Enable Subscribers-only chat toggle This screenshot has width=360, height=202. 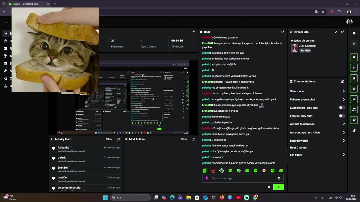(x=342, y=108)
